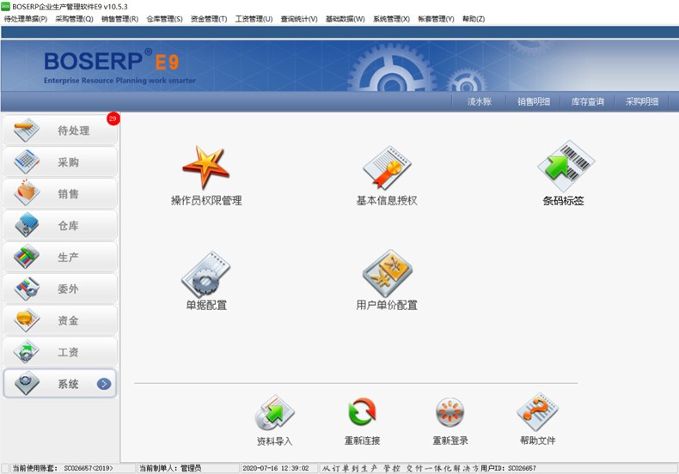Click 当前制单人: 管理员 status text
This screenshot has width=679, height=474.
tap(170, 468)
